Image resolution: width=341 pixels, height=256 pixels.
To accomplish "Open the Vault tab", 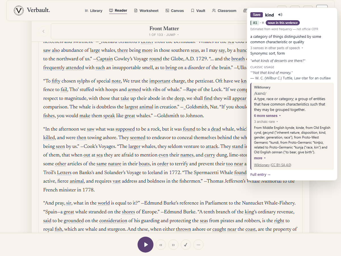I will 198,11.
